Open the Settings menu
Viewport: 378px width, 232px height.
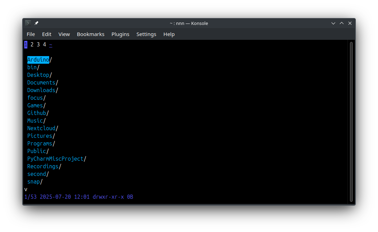(146, 34)
